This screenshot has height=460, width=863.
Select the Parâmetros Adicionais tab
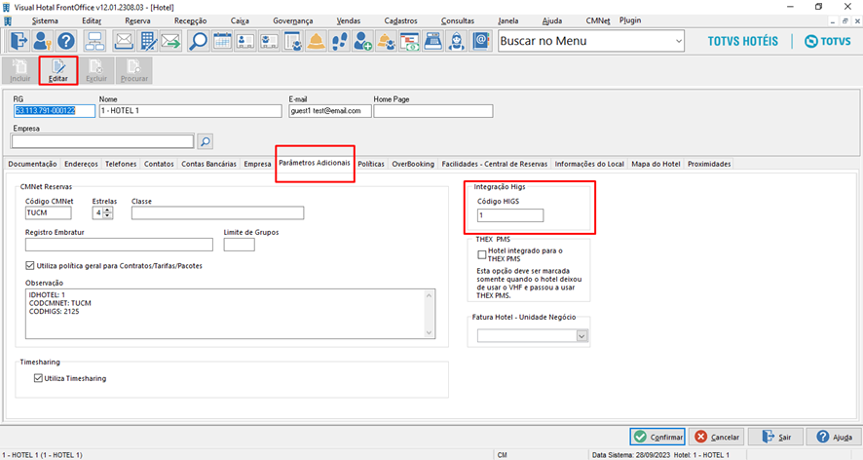[315, 163]
